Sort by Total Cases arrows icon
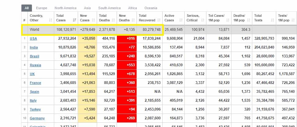297x127 pixels. coord(74,20)
